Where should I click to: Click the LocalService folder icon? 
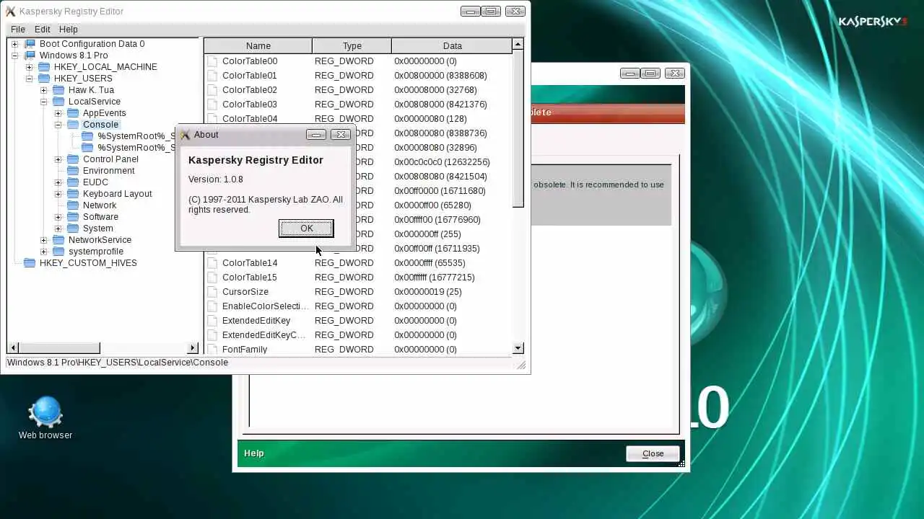point(58,102)
